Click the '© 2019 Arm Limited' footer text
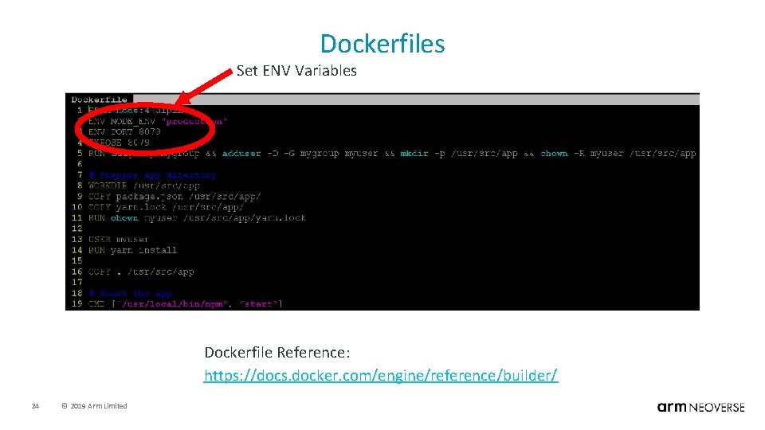Screen dimensions: 765x430 (x=94, y=405)
